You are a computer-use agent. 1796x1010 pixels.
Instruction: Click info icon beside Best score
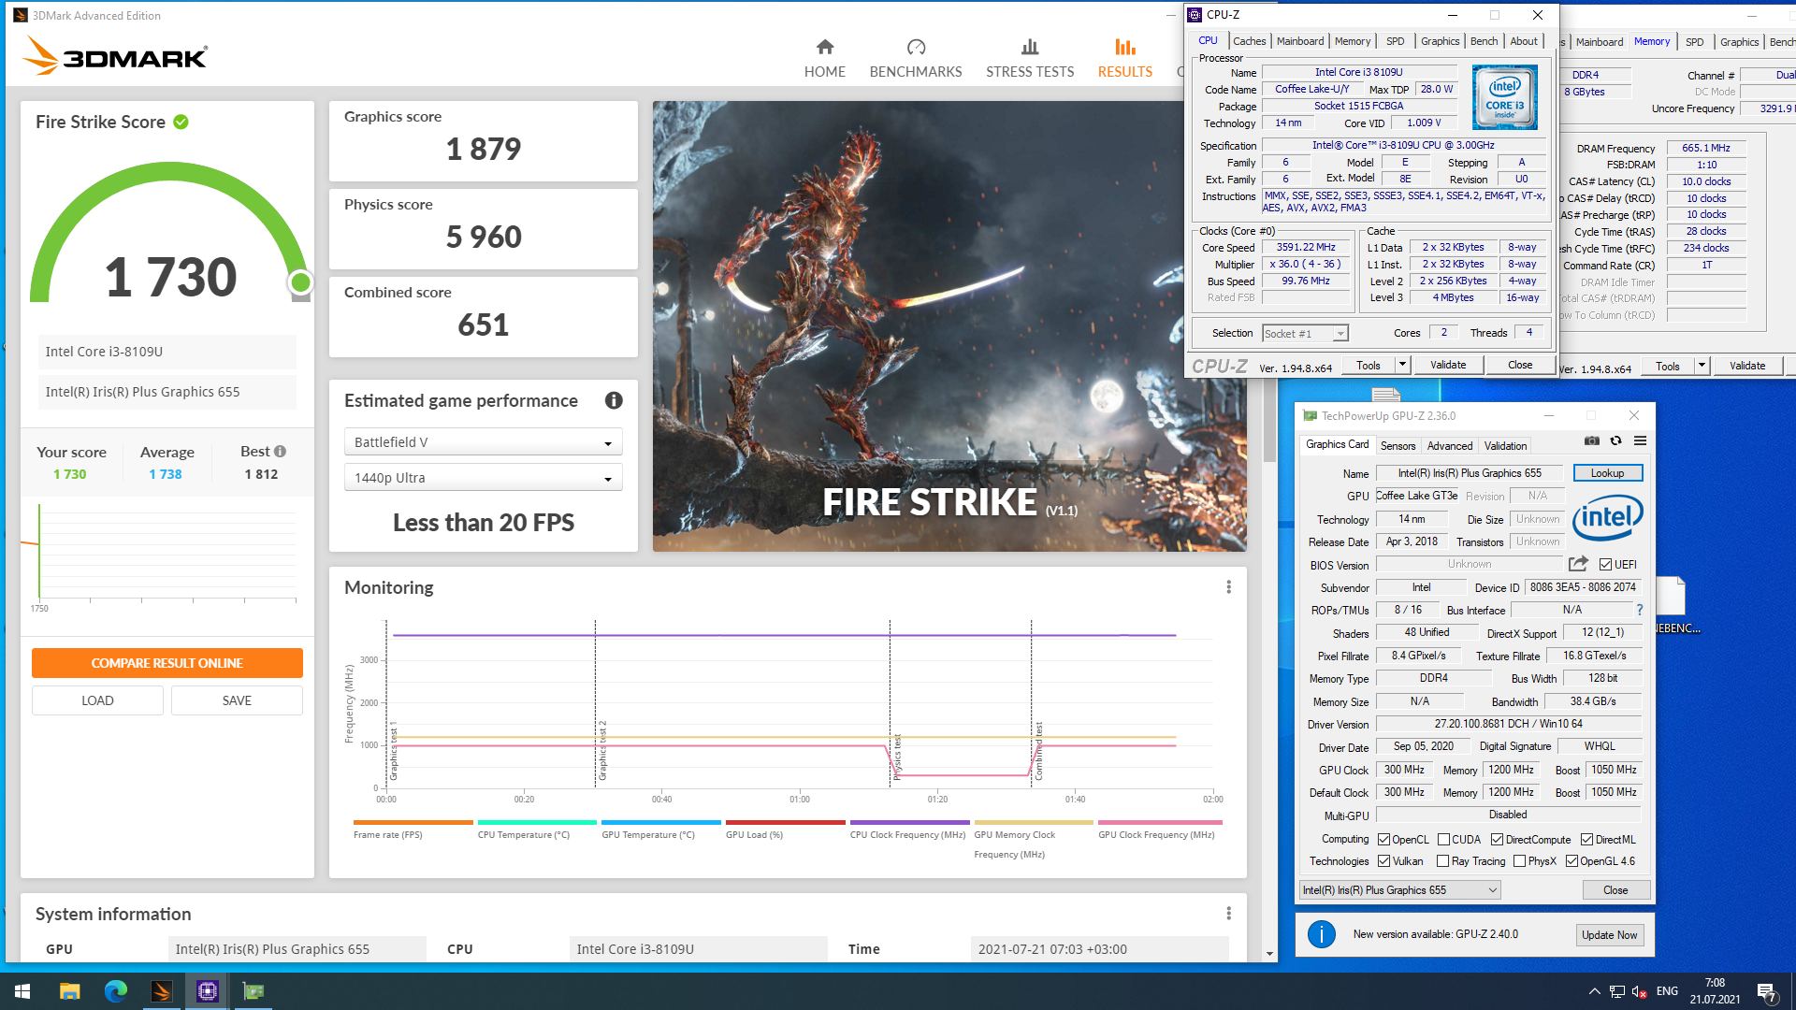(x=280, y=451)
